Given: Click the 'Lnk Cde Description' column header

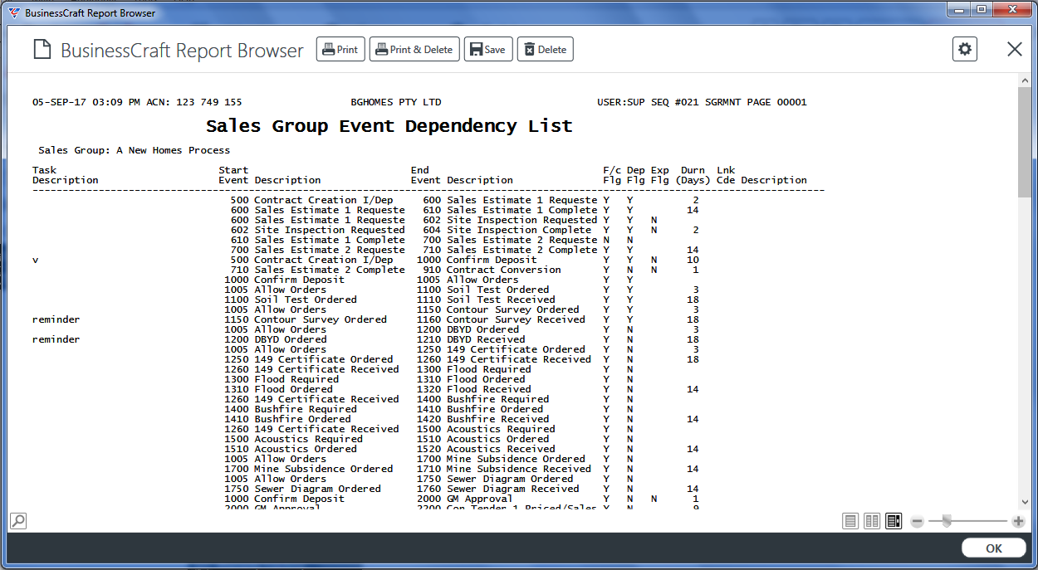Looking at the screenshot, I should [x=761, y=175].
